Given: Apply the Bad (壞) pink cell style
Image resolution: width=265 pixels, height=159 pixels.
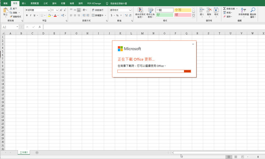Looking at the screenshot, I should point(183,15).
